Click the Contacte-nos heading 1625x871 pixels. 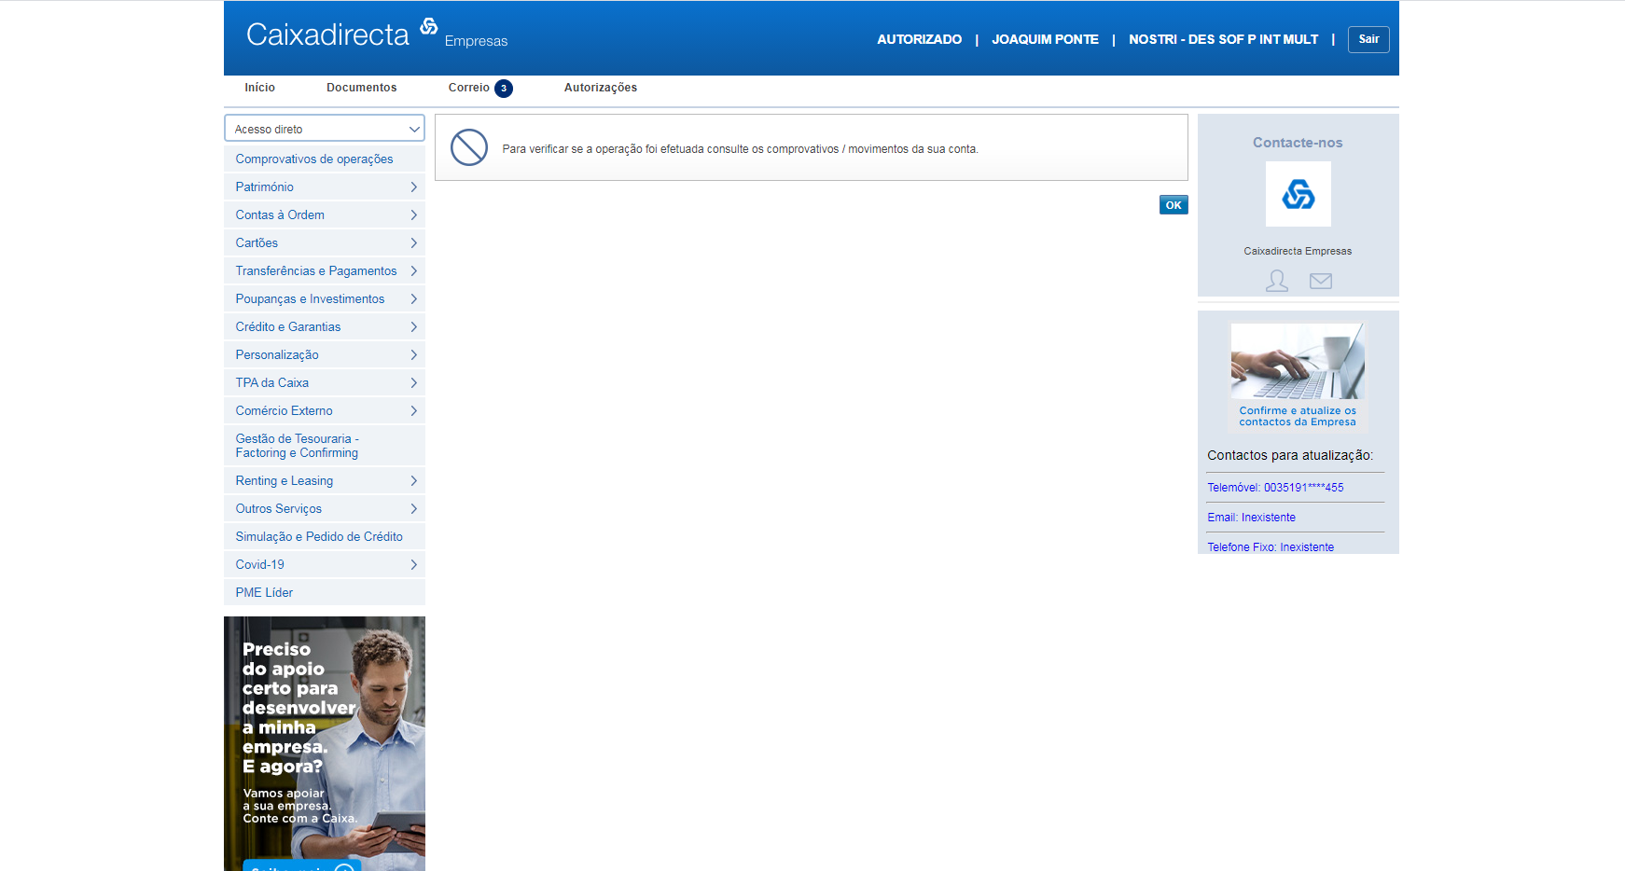(x=1298, y=143)
